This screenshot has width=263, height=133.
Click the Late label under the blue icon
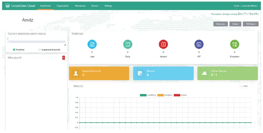(x=92, y=57)
